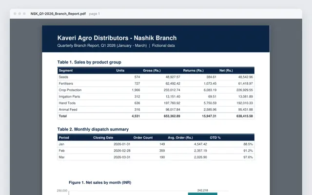This screenshot has width=312, height=195.
Task: Click the 'page 1' indicator
Action: click(x=94, y=14)
